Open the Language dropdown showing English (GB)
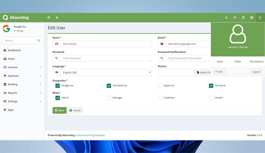Screen dimensions: 265x153 point(106,72)
